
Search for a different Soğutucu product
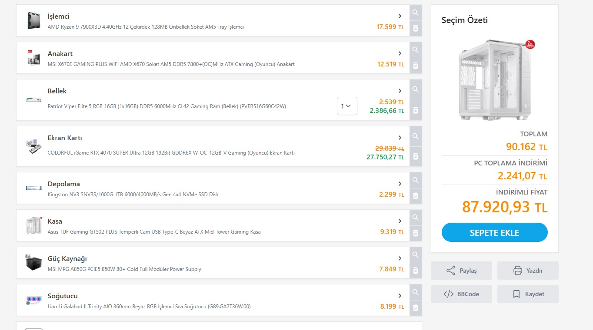(x=416, y=292)
